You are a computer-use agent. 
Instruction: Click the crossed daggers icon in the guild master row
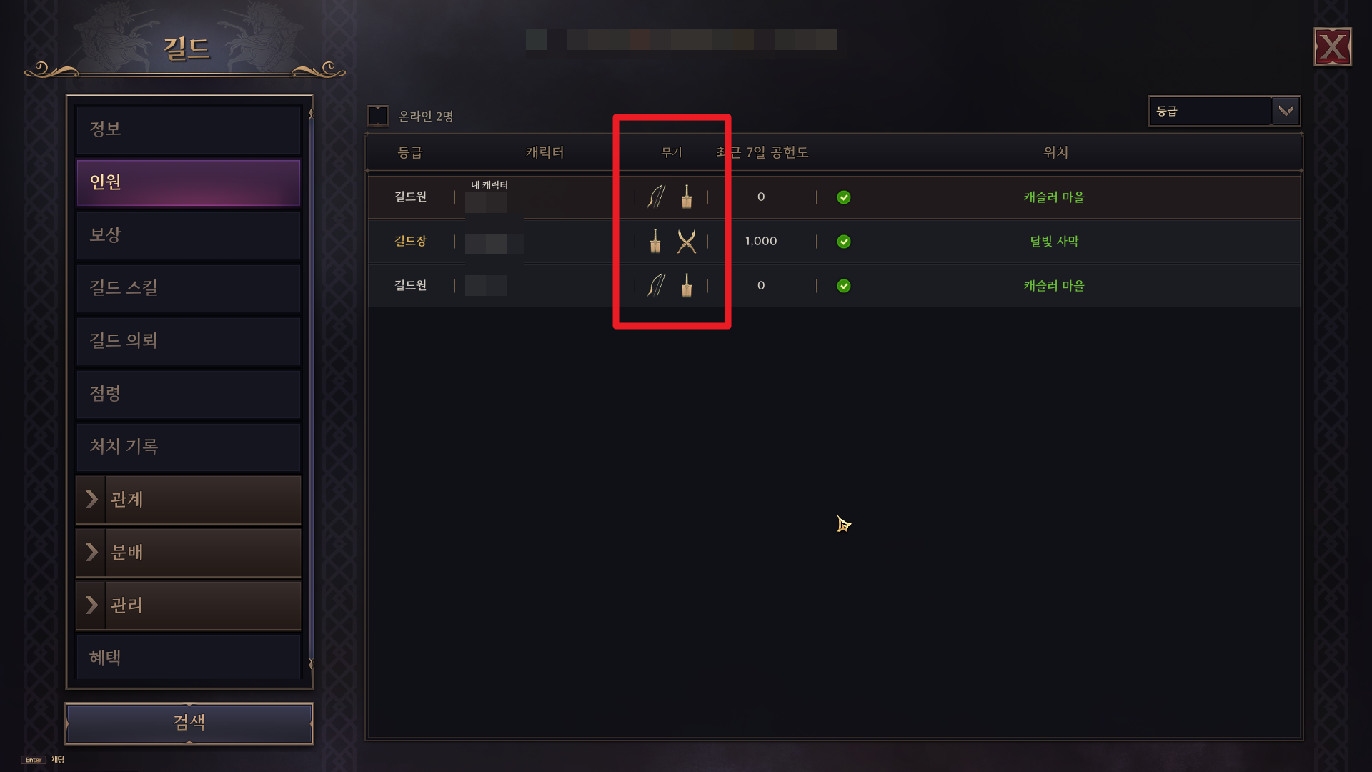point(687,242)
